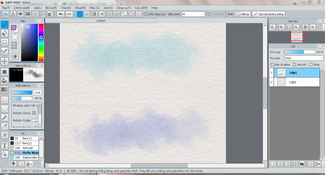Expand the Điều chỉnh value dropdown
The height and width of the screenshot is (175, 325).
coord(203,14)
